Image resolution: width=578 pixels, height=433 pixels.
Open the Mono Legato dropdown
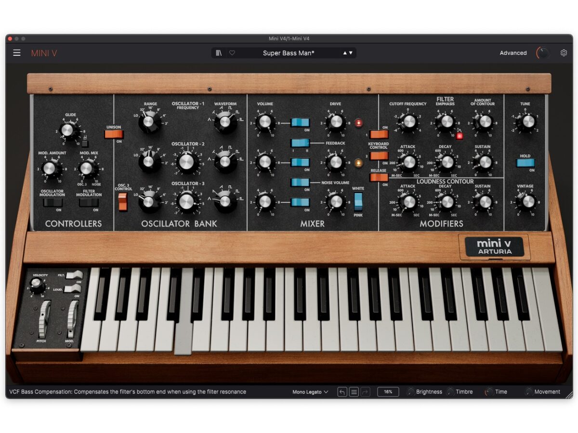(310, 392)
